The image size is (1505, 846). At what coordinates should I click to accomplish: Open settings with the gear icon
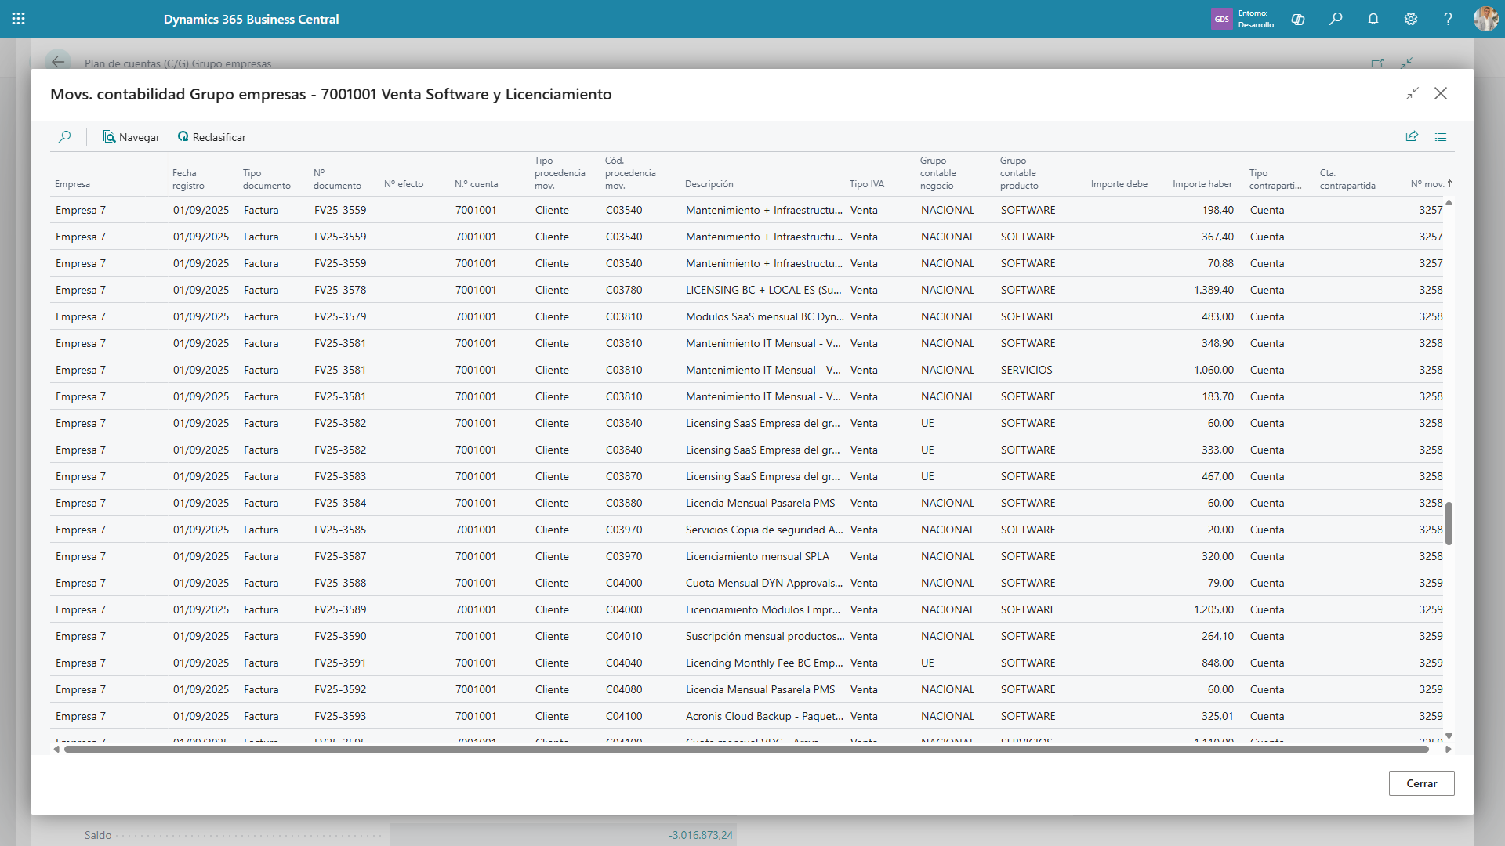[1411, 19]
